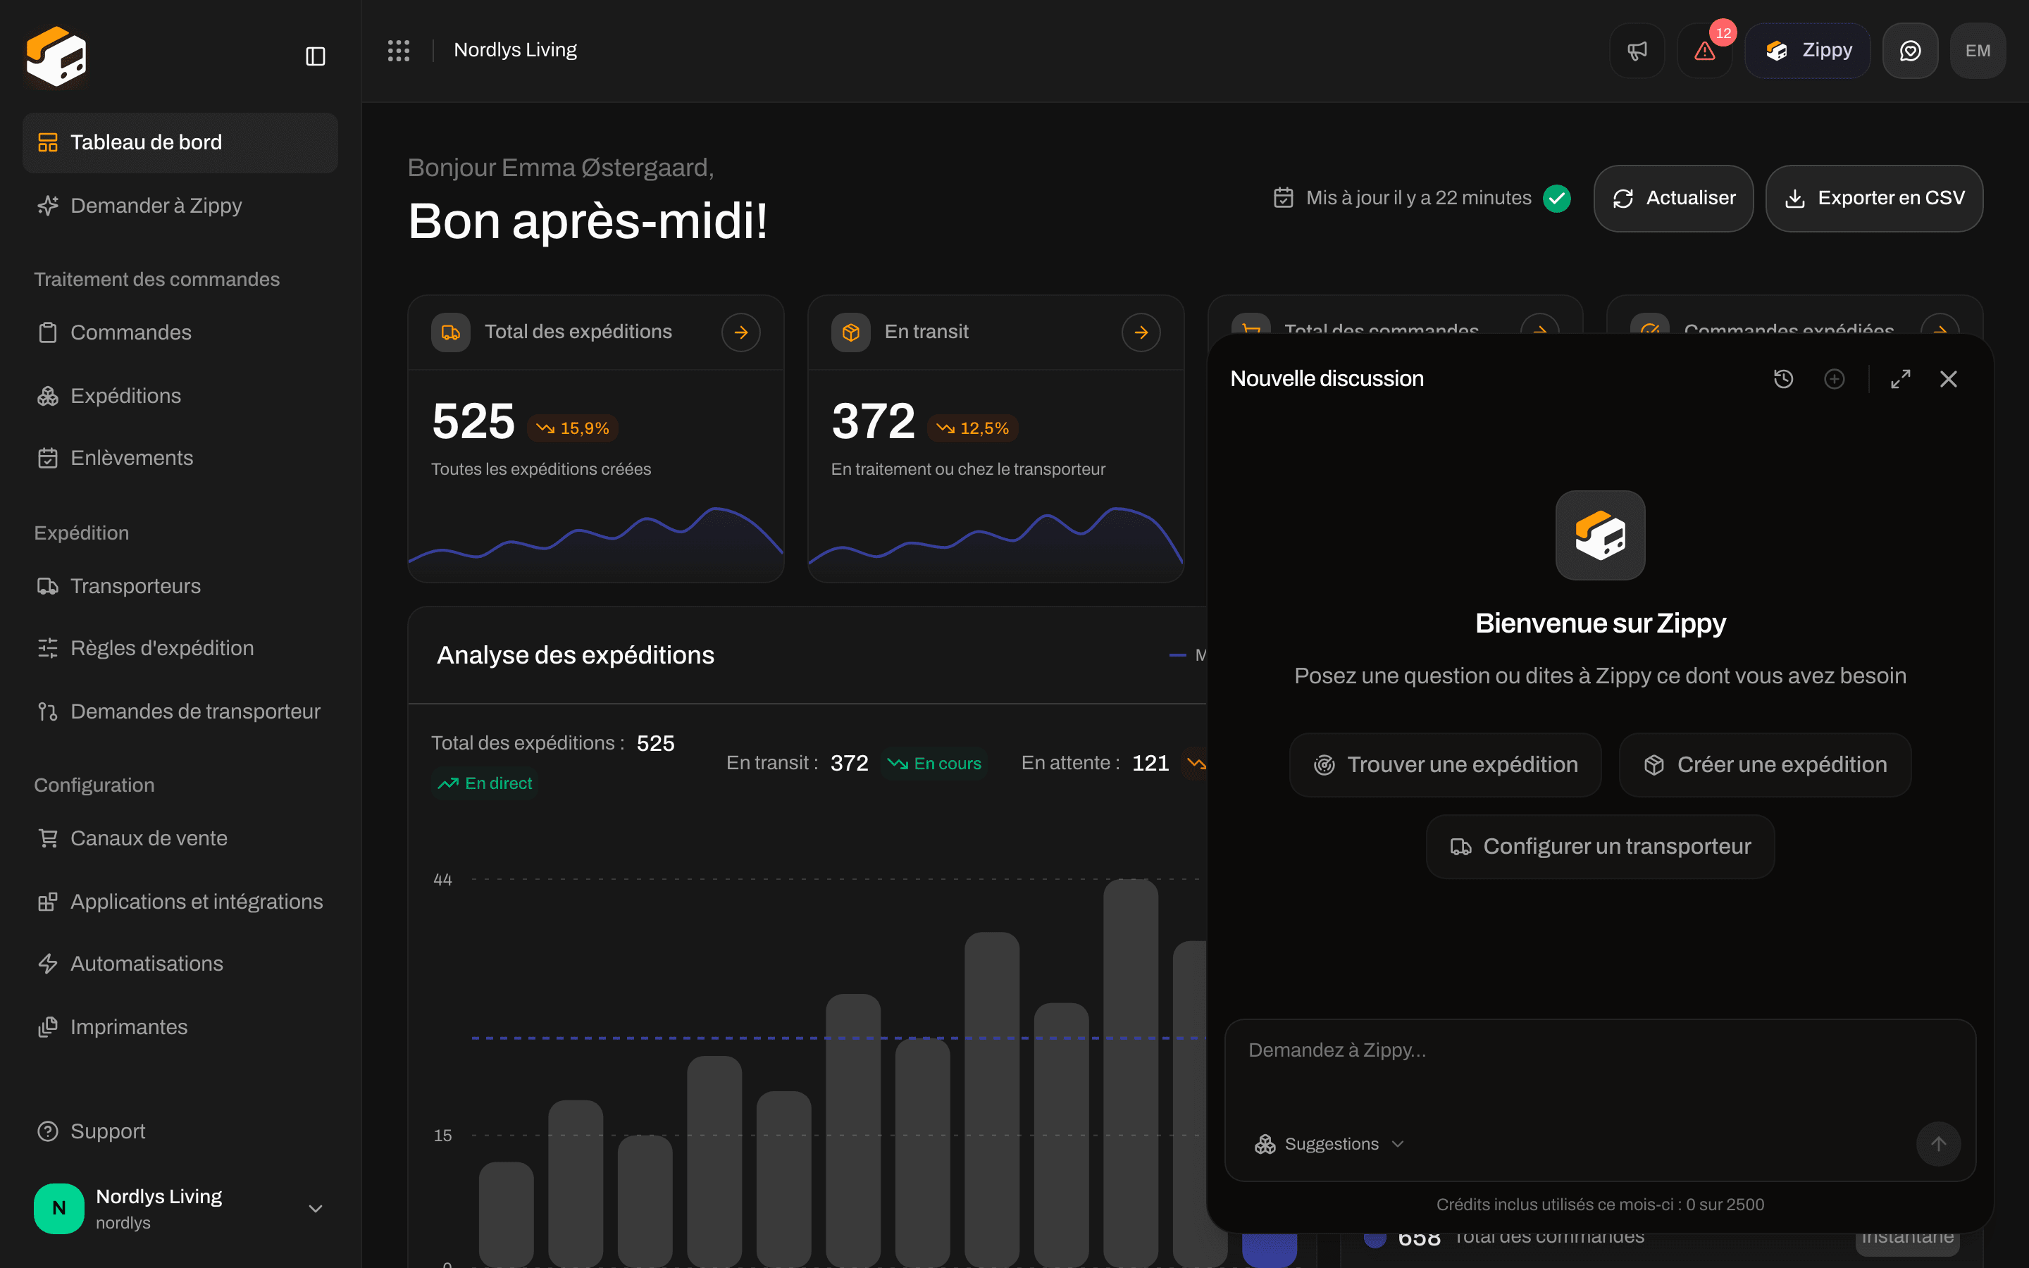This screenshot has width=2029, height=1268.
Task: Open the Automatisations page
Action: click(180, 964)
